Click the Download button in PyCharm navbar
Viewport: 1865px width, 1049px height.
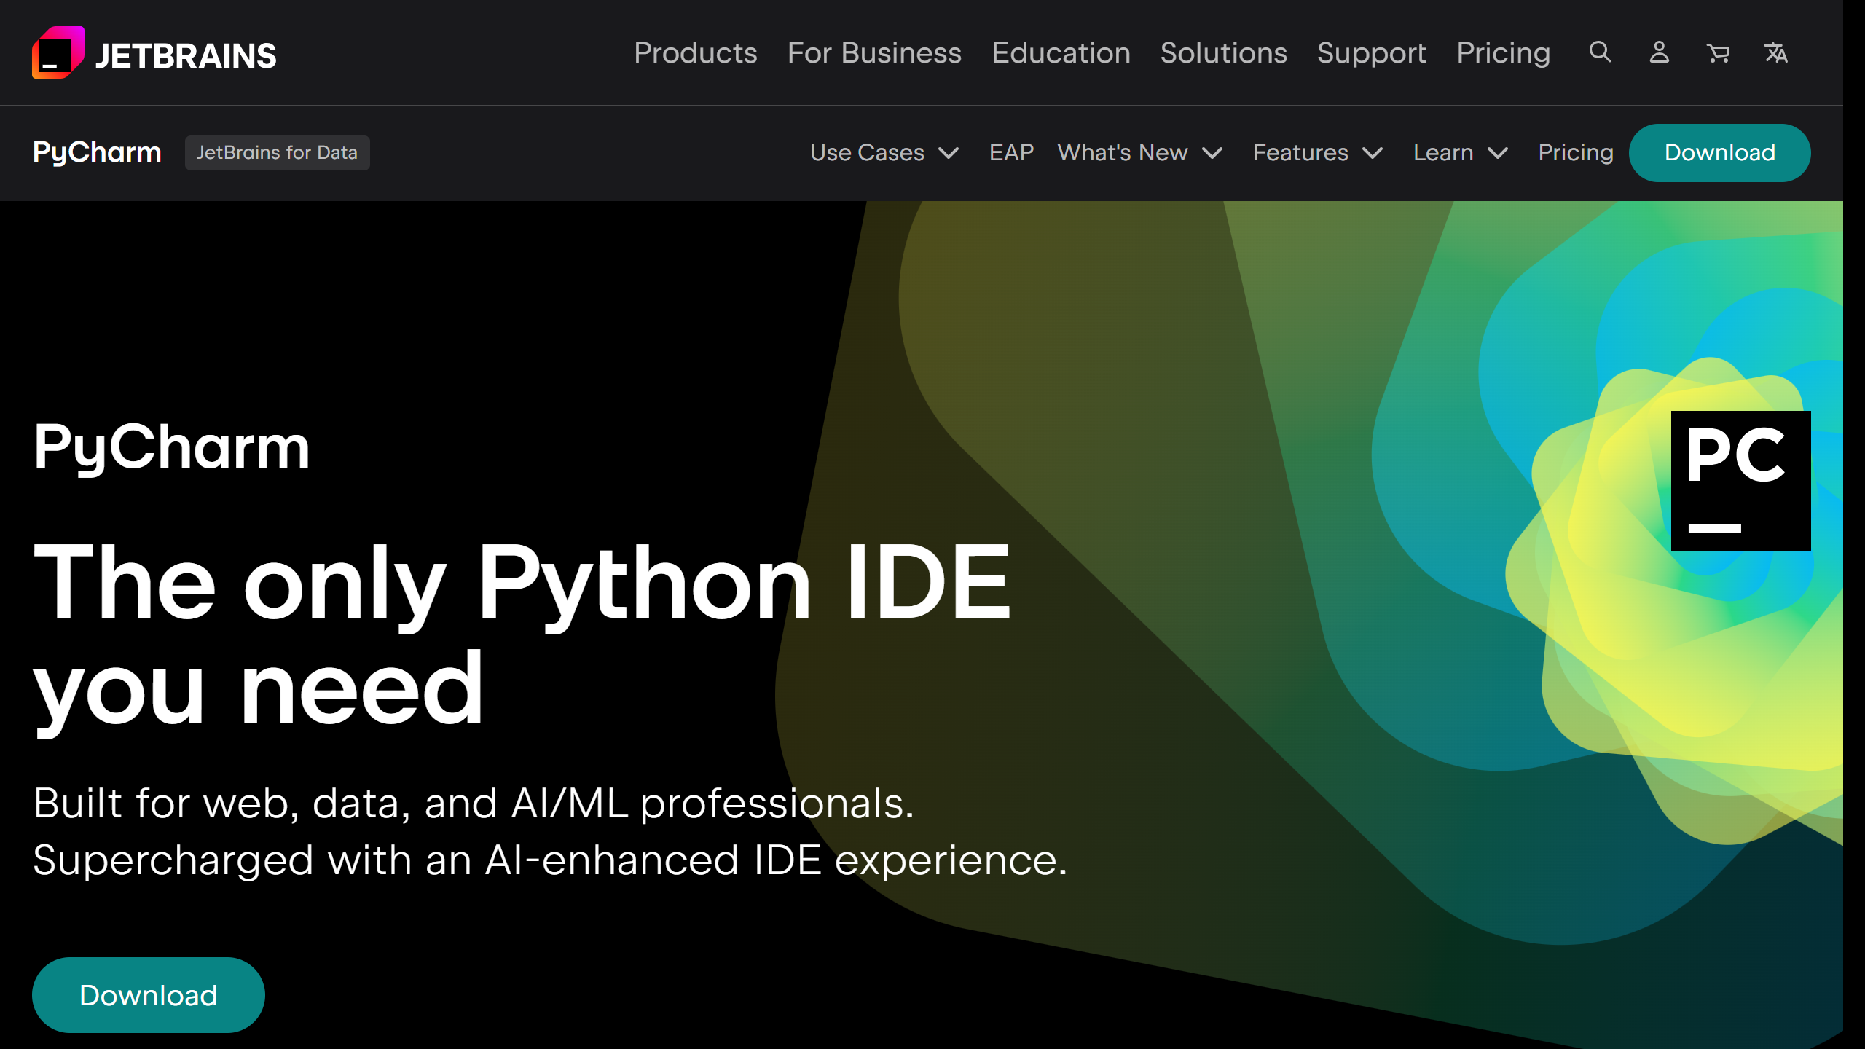click(x=1719, y=152)
